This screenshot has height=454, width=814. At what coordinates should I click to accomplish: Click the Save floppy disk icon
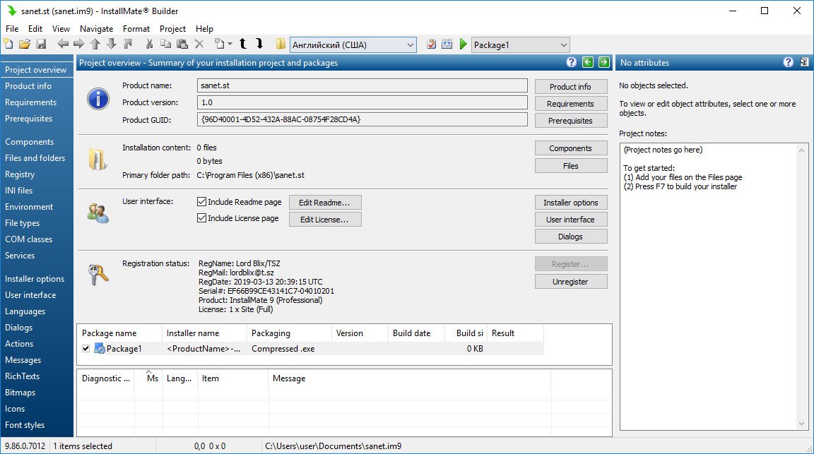pos(41,44)
